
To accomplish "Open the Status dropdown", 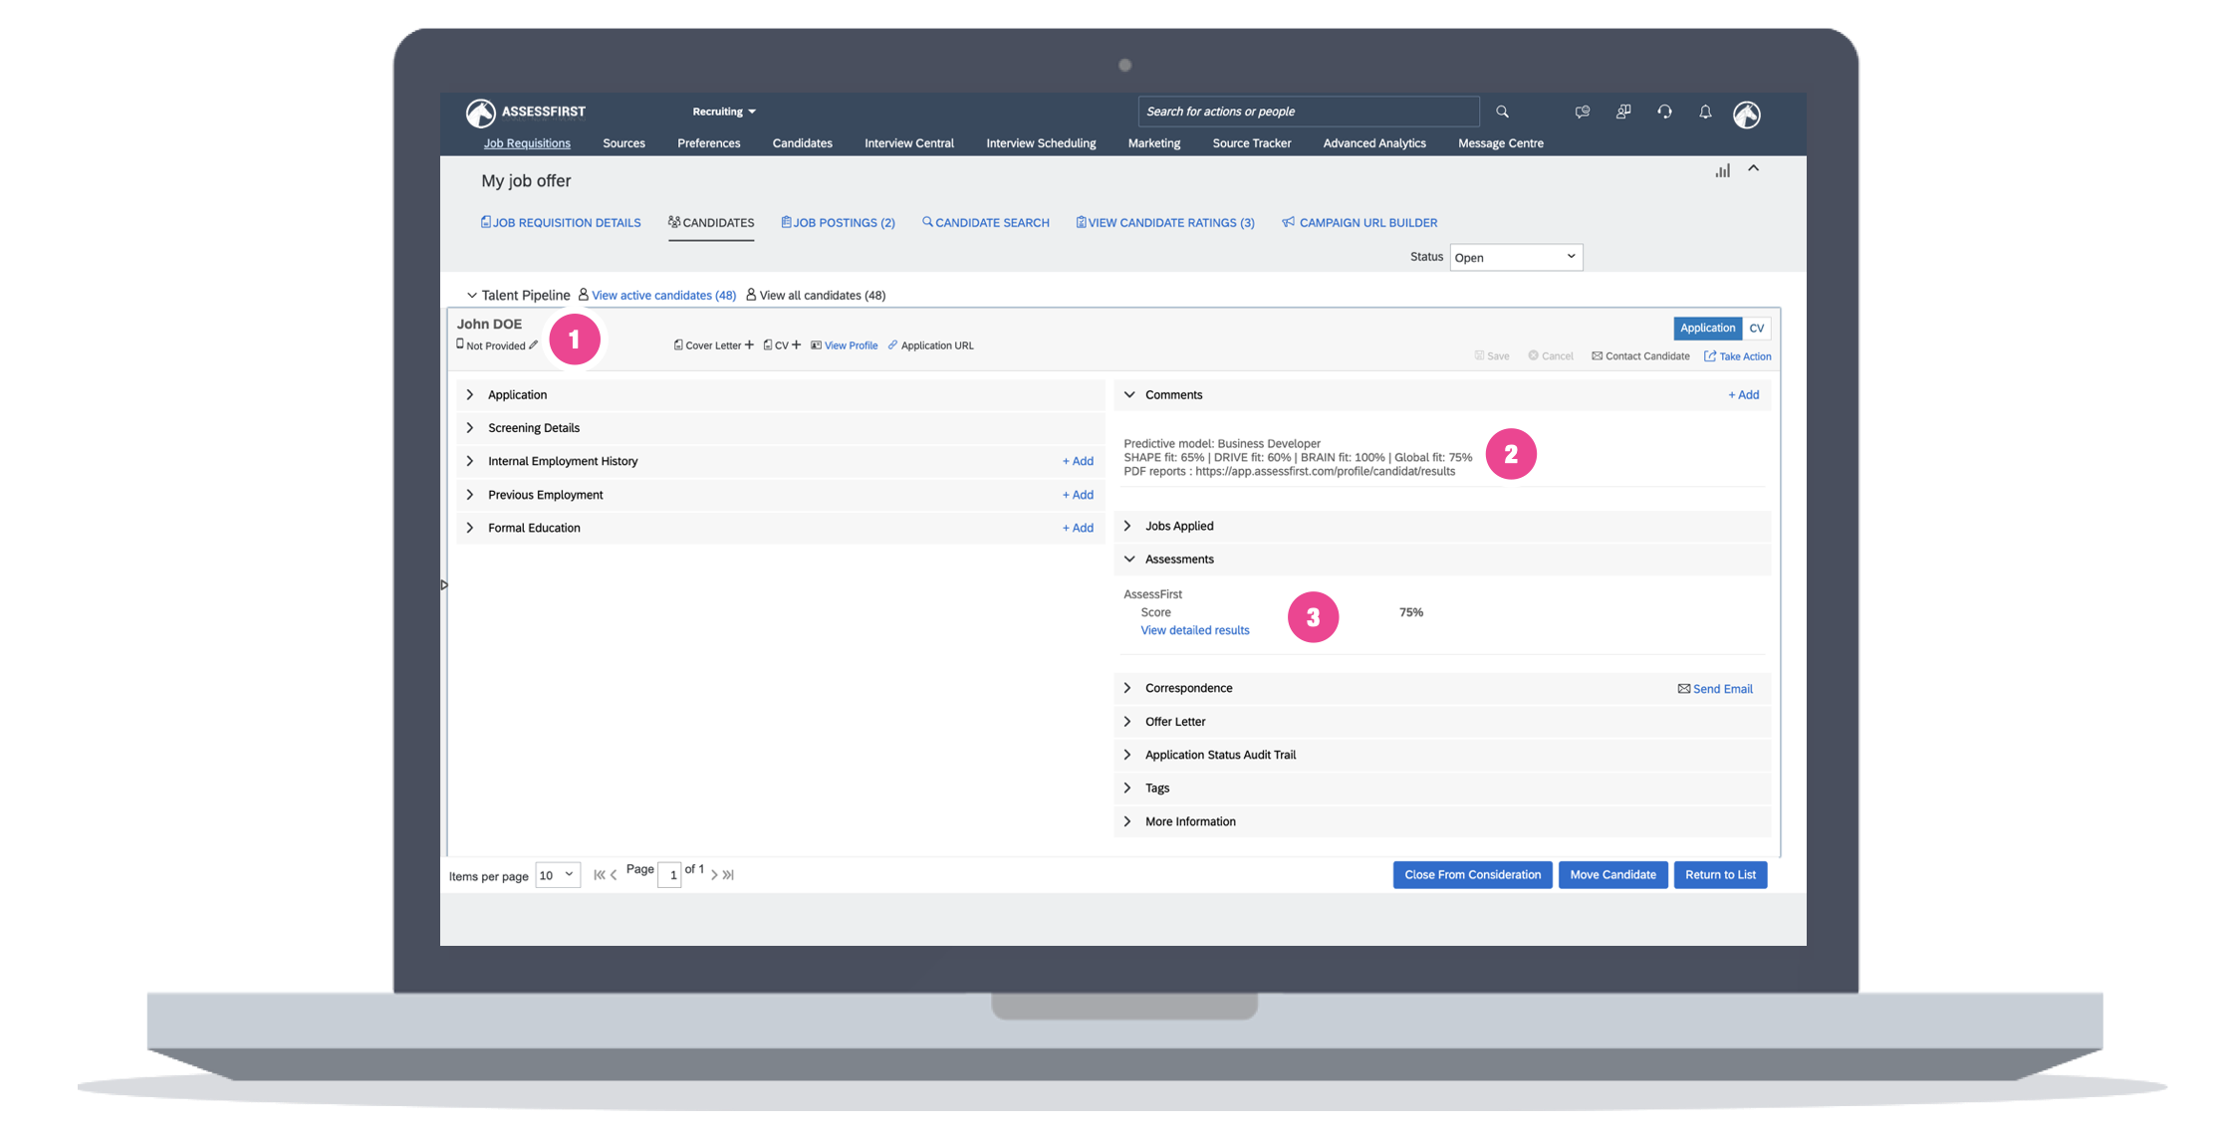I will pyautogui.click(x=1515, y=257).
